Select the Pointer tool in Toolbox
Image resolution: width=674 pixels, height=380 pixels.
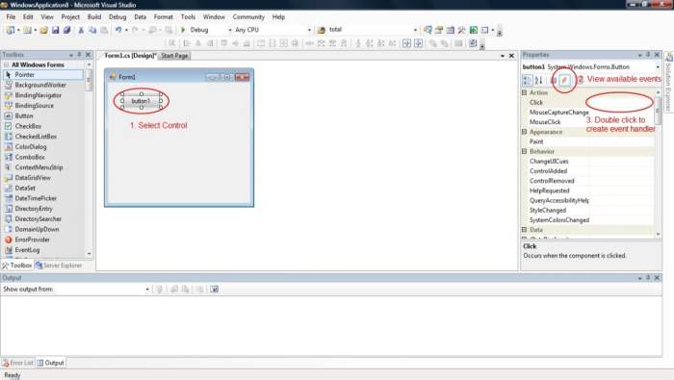click(x=43, y=75)
